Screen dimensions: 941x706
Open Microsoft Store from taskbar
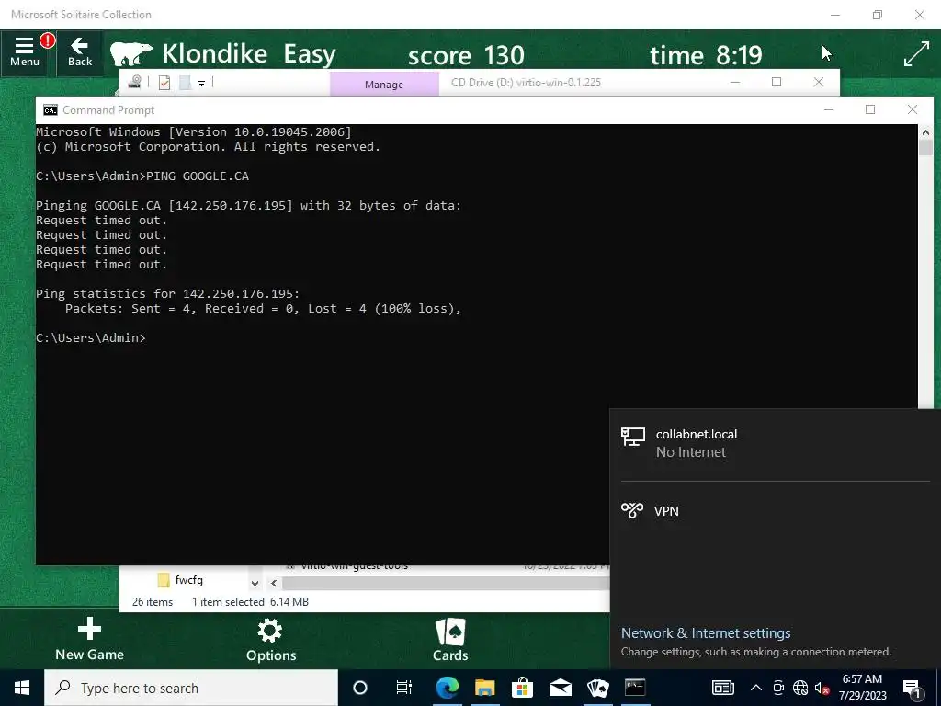click(x=523, y=688)
